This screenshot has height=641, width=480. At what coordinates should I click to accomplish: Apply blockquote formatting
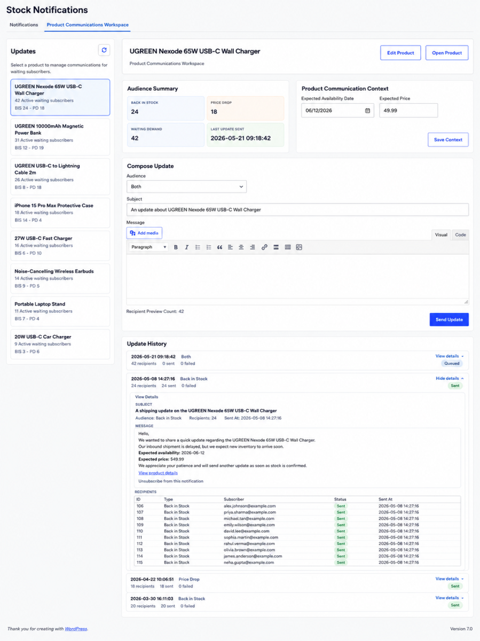(x=219, y=247)
